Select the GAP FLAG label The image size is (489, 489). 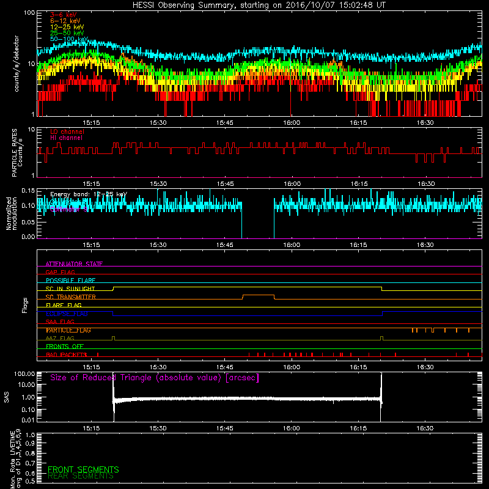(x=60, y=272)
